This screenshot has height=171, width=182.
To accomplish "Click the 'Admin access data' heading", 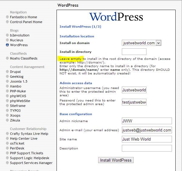I will pyautogui.click(x=76, y=83).
